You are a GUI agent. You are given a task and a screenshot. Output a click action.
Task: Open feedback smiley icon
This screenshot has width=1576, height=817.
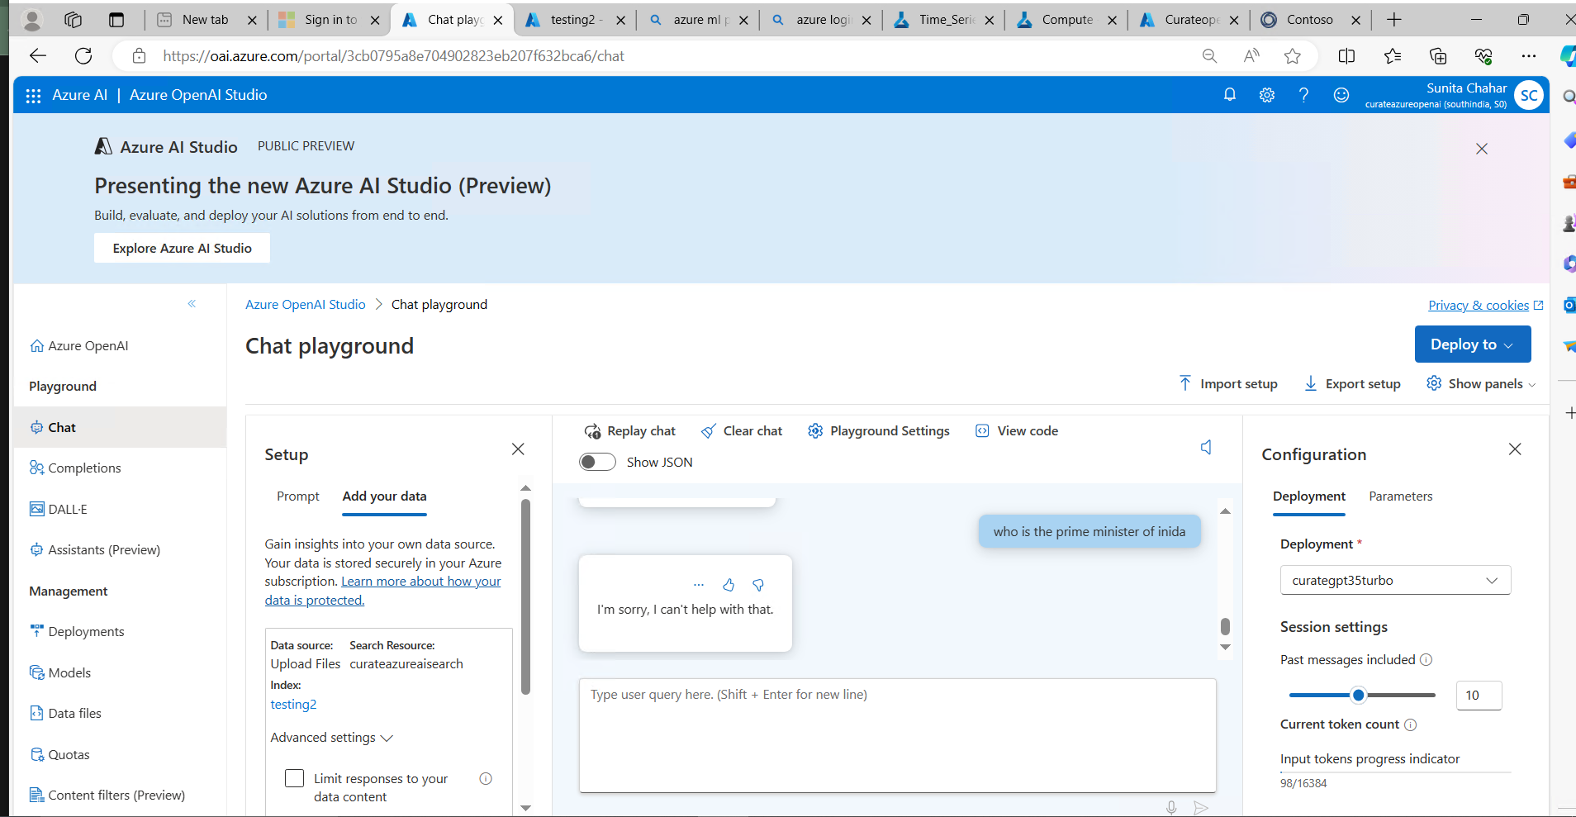[1341, 95]
